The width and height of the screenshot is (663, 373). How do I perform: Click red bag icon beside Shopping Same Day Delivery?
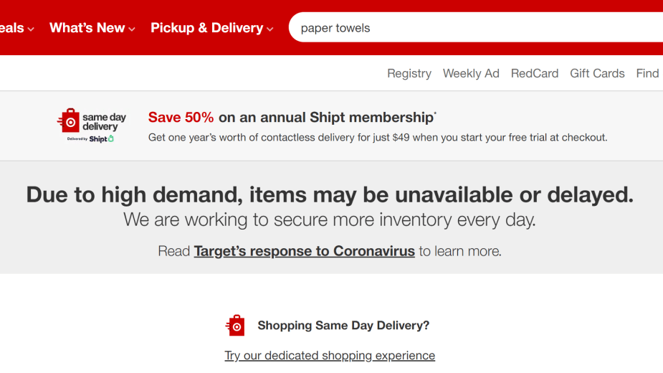click(x=235, y=326)
